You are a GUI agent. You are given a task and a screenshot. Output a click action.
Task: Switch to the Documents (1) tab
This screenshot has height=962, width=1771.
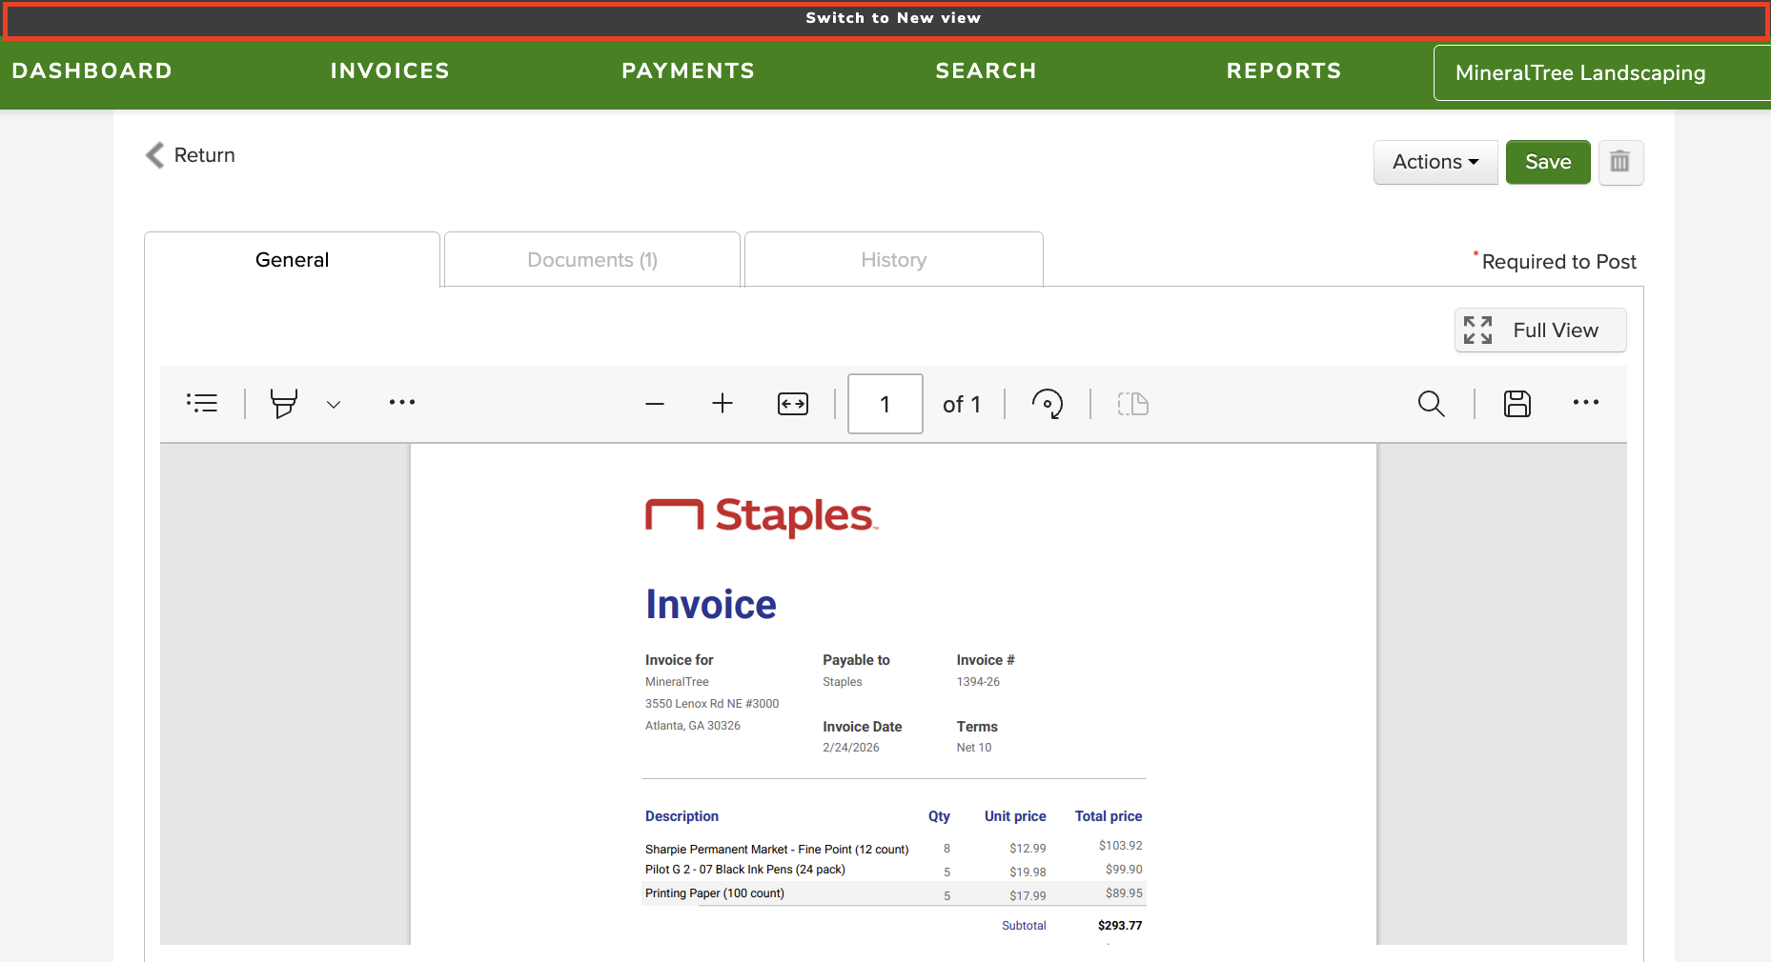592,259
